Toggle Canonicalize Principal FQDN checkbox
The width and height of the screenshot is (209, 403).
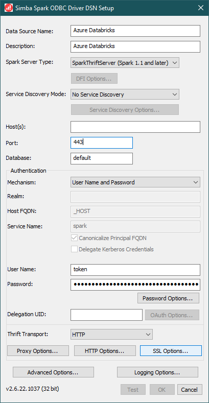(74, 238)
